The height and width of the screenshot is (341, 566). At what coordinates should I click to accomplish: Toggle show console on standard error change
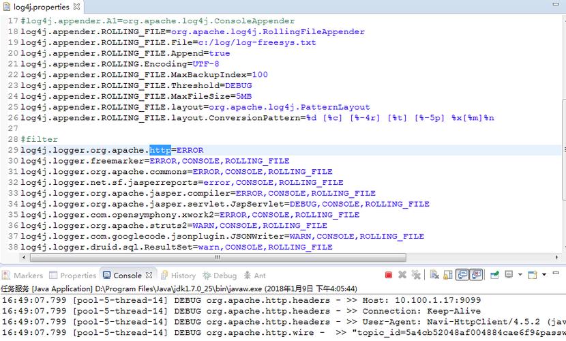pos(475,275)
